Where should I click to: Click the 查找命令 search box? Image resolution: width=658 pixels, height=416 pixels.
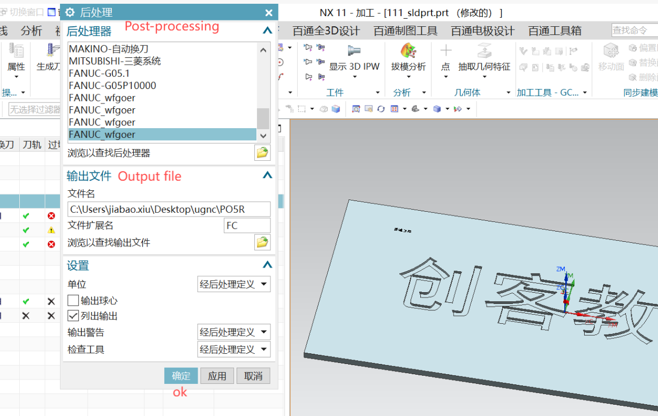tap(634, 31)
